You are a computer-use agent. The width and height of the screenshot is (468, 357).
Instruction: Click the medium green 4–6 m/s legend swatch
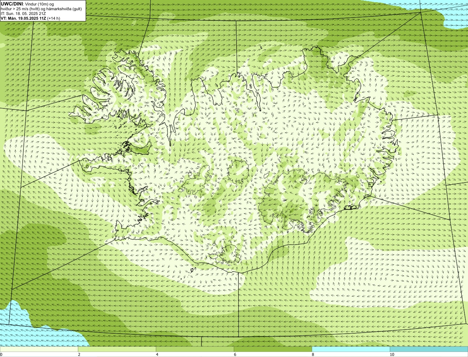[x=195, y=349]
